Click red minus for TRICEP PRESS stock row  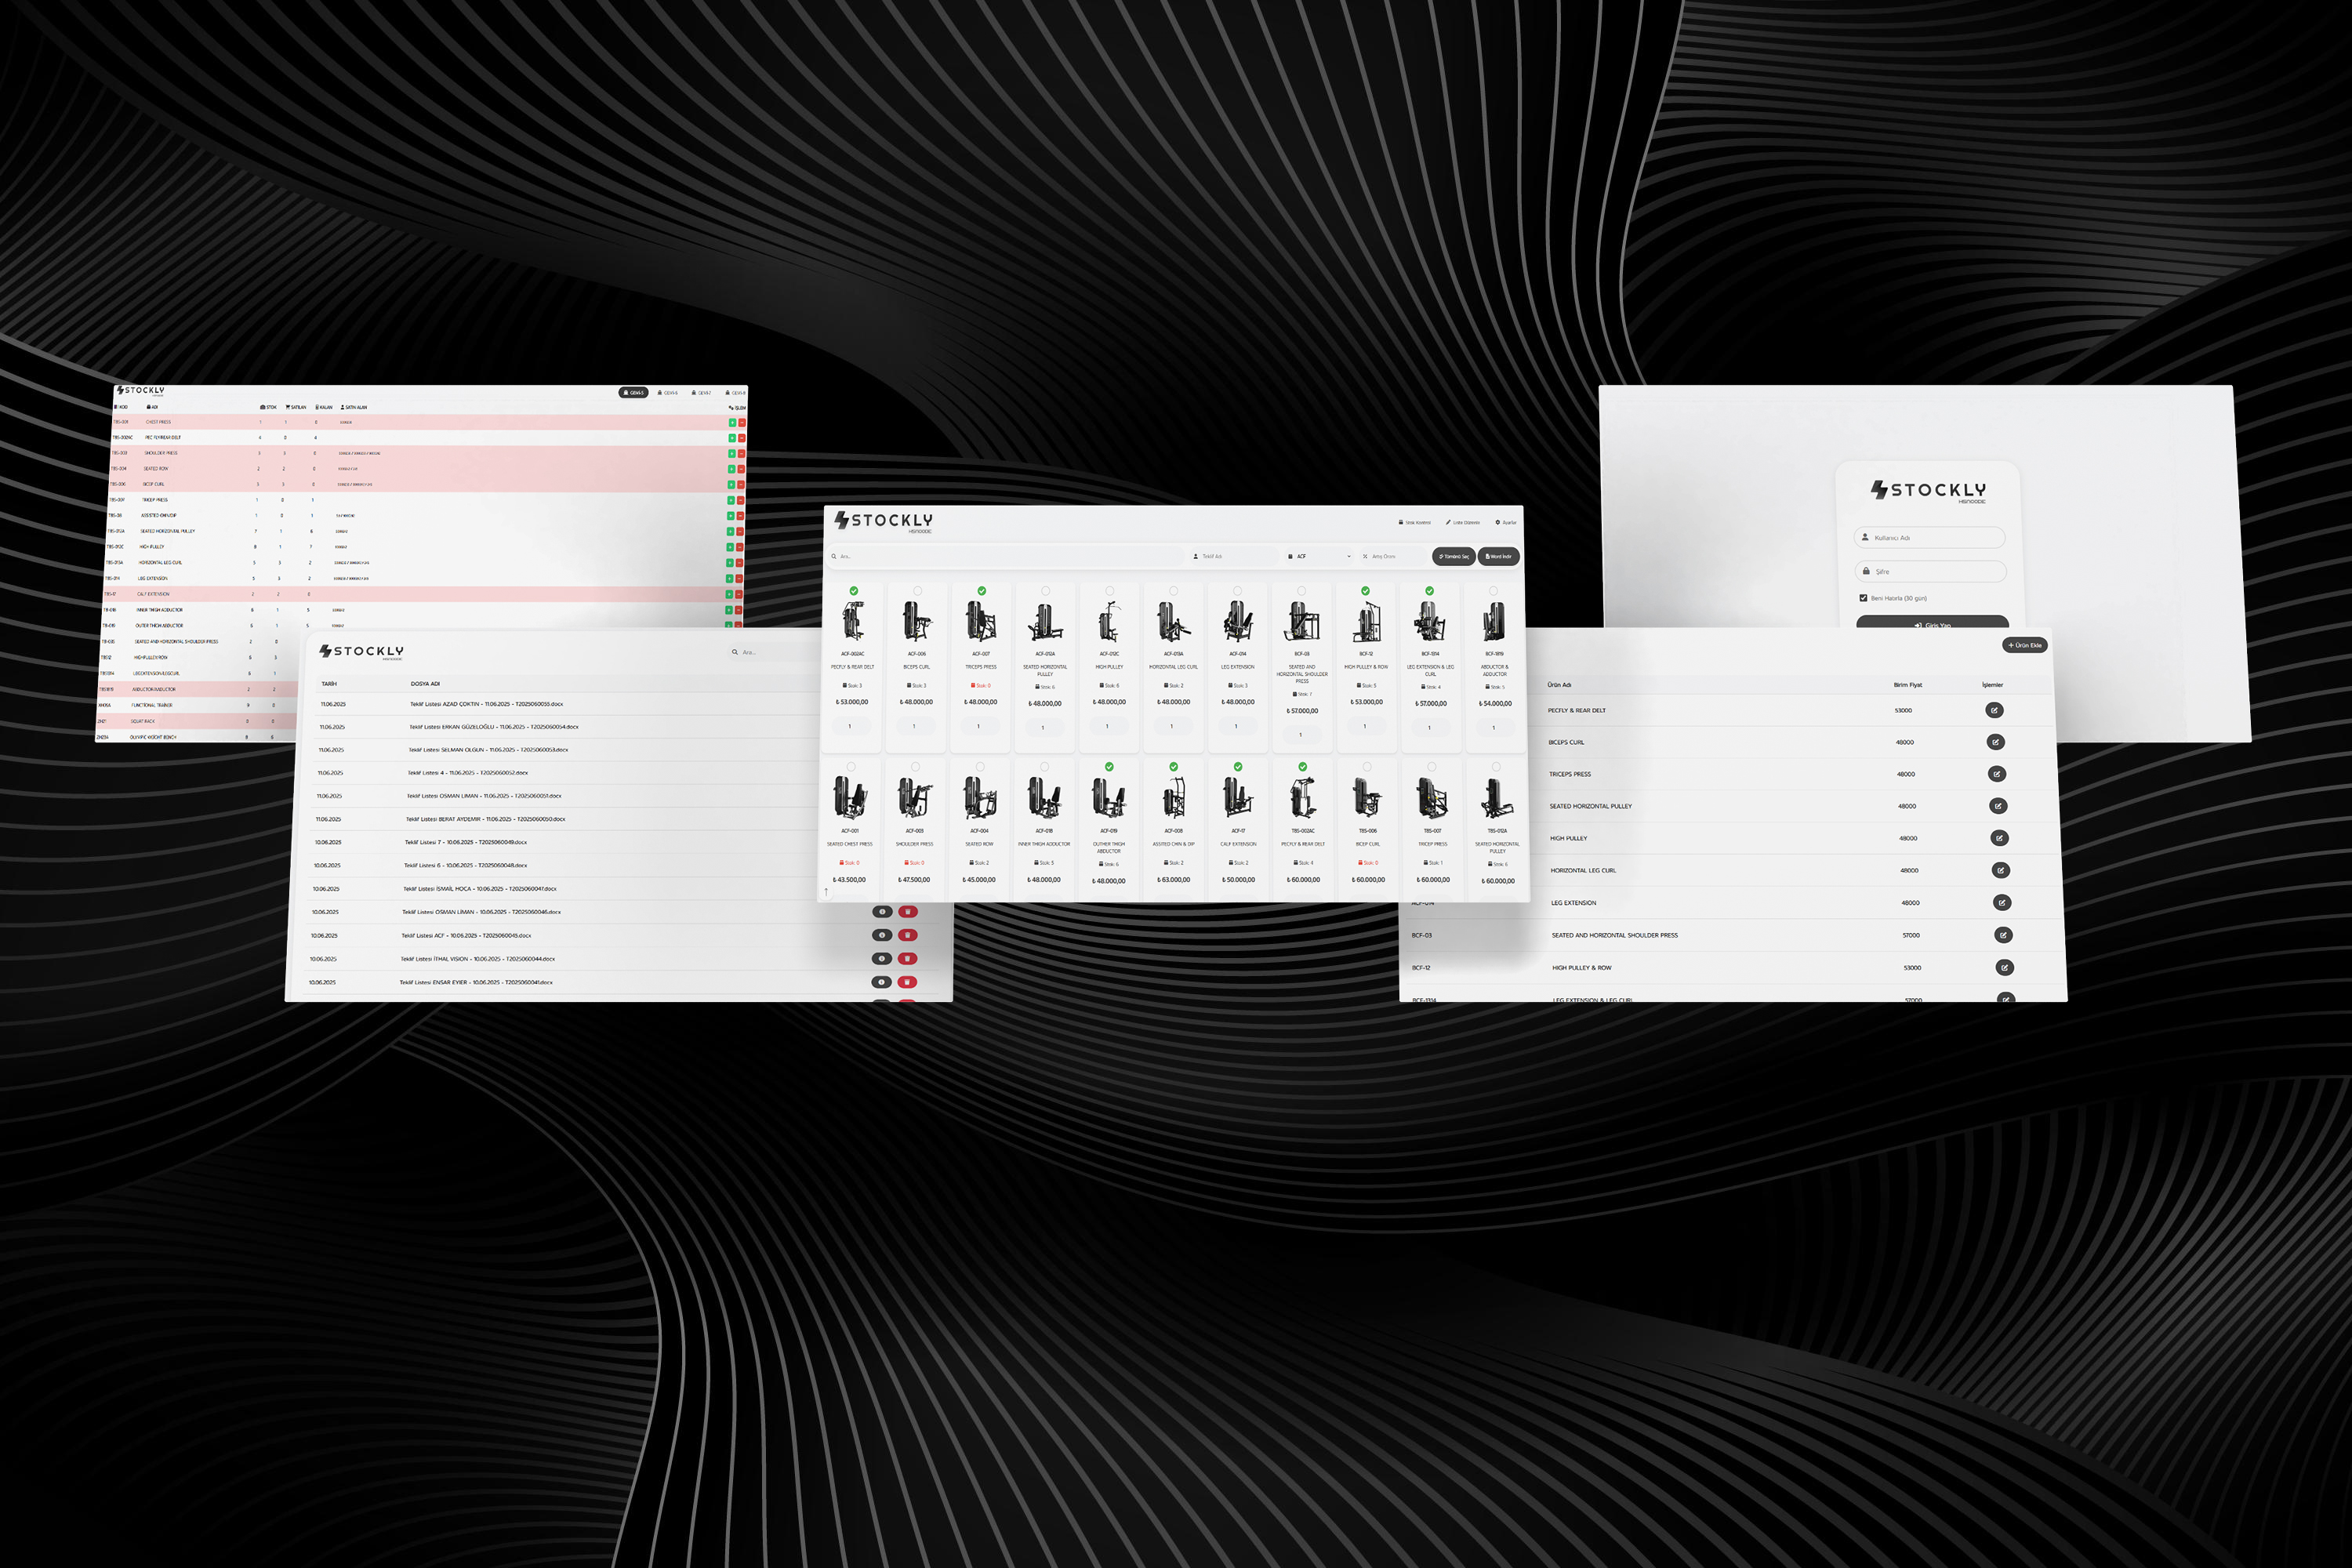coord(741,500)
